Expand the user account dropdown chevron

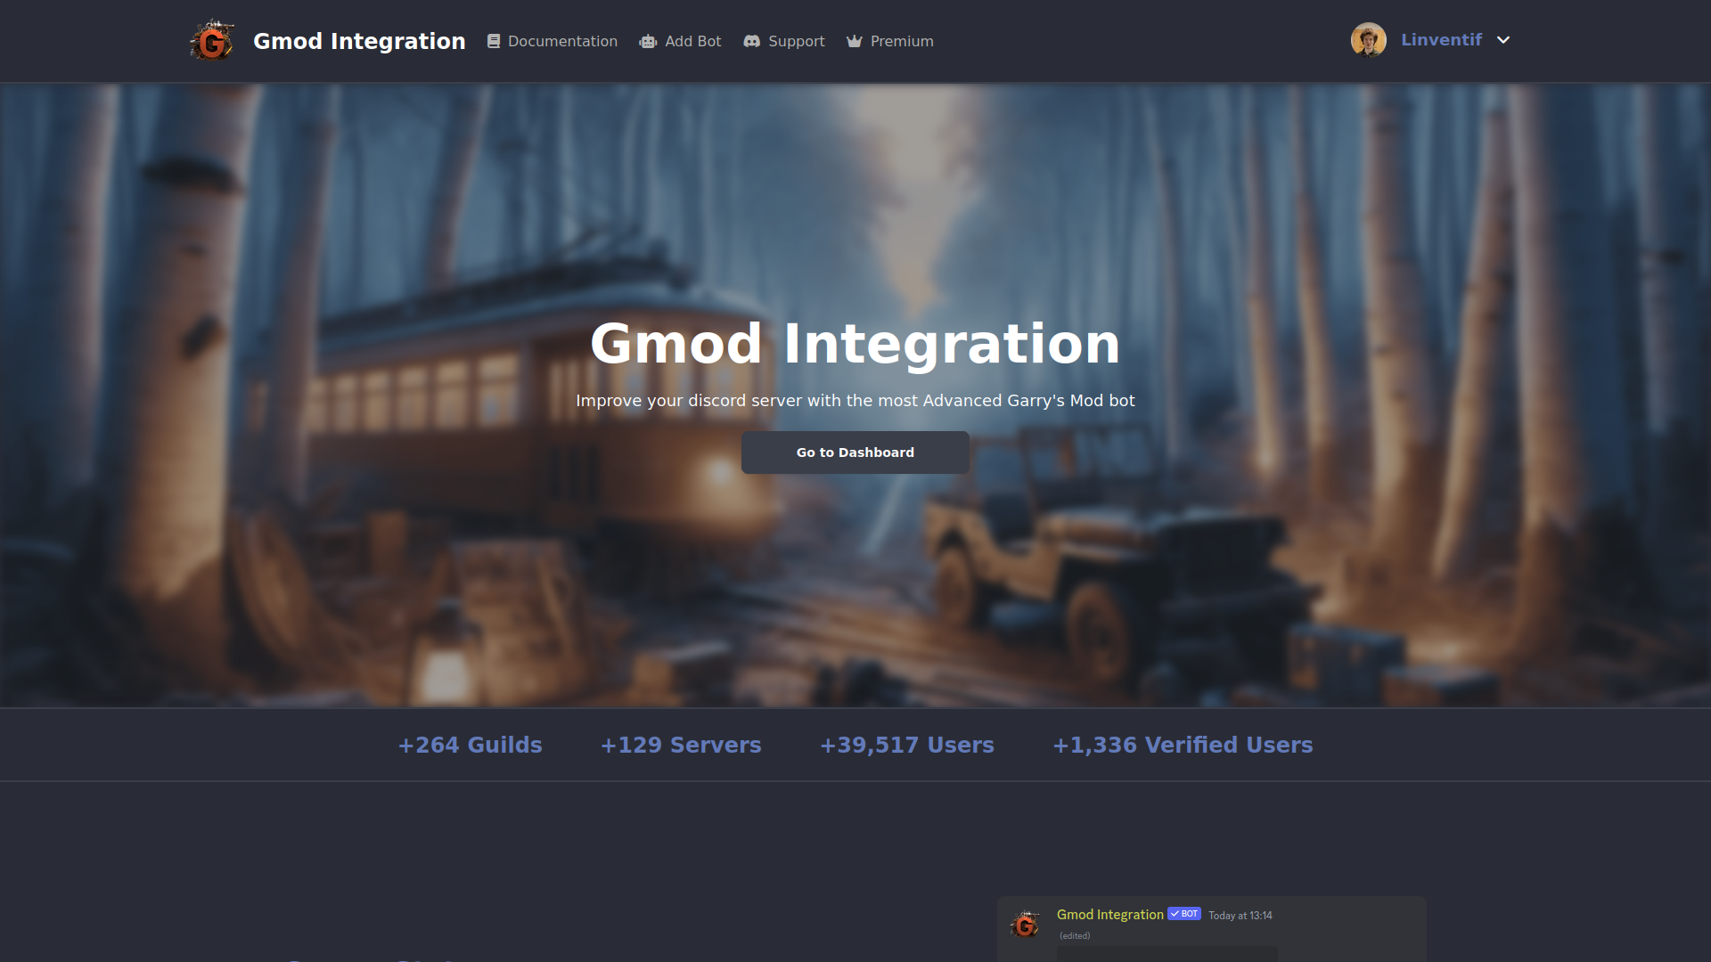coord(1503,40)
